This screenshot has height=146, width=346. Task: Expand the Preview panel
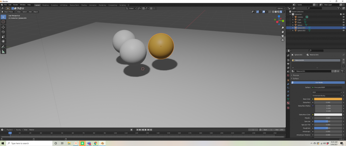[295, 75]
